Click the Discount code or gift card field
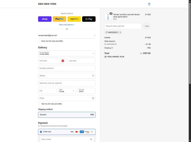 pyautogui.click(x=123, y=26)
